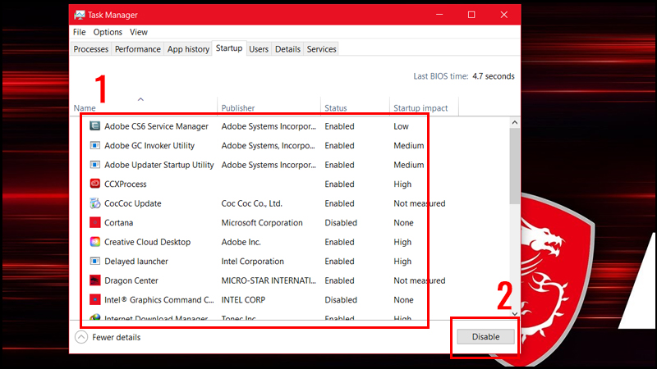
Task: Click the Intel Graphics Command Center icon
Action: (95, 300)
